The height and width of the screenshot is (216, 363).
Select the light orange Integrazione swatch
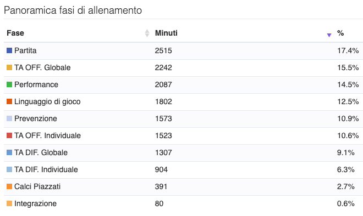tap(9, 203)
